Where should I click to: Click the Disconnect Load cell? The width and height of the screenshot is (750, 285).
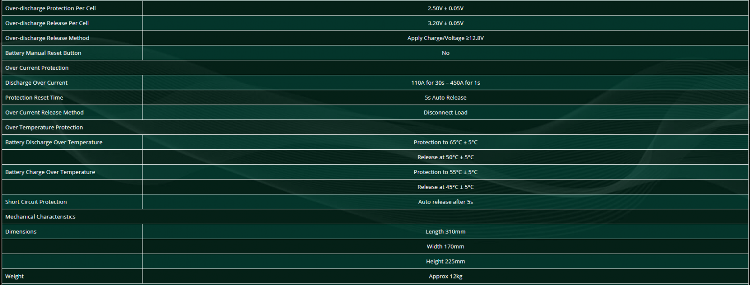pyautogui.click(x=445, y=113)
